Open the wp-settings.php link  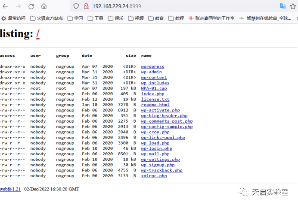160,160
